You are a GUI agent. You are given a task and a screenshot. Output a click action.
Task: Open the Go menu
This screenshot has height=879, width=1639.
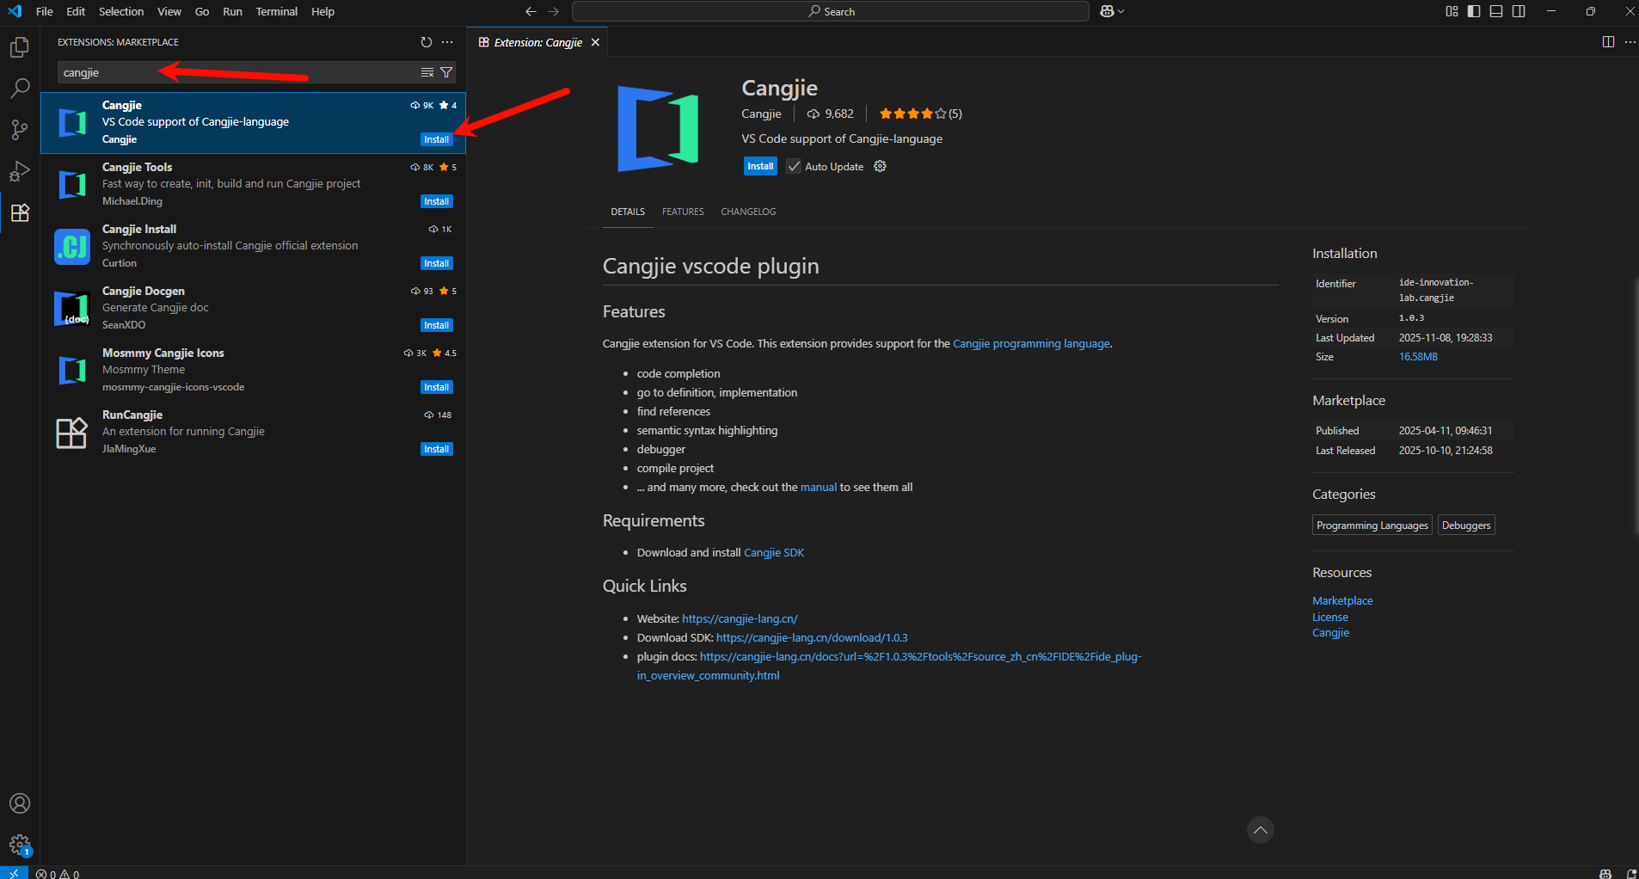click(202, 11)
